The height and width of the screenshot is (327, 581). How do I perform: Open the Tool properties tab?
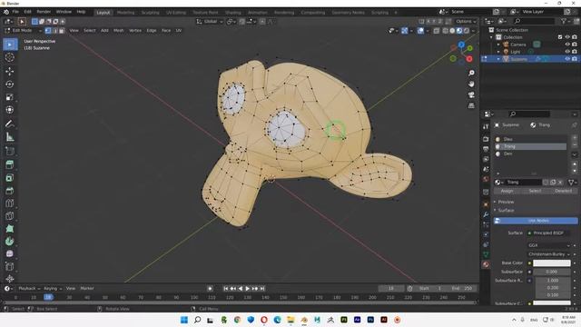(x=486, y=126)
